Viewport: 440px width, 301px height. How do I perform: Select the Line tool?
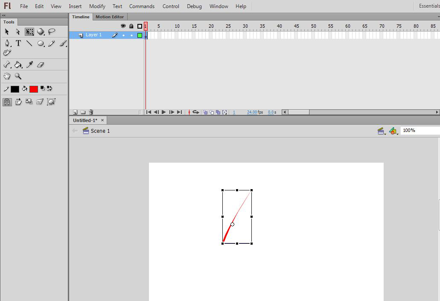(x=29, y=43)
